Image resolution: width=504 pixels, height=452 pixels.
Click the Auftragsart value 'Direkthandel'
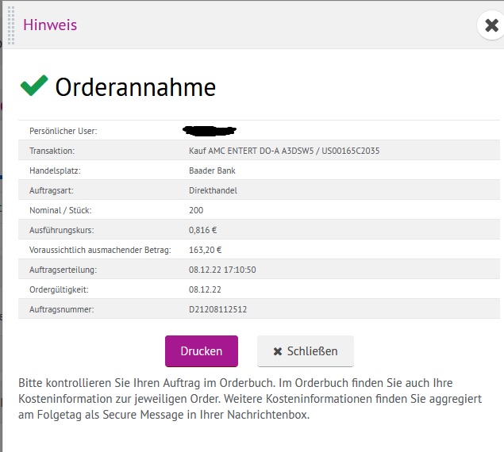213,190
